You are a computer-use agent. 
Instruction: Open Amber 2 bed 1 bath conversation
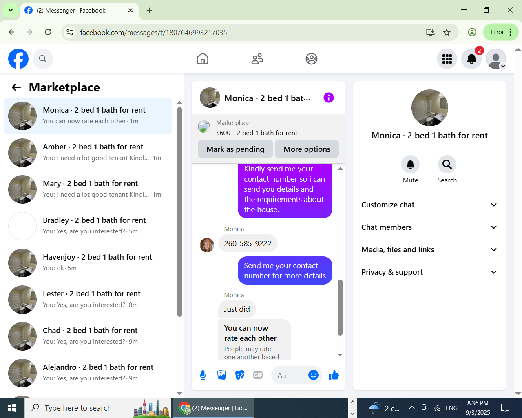coord(88,153)
